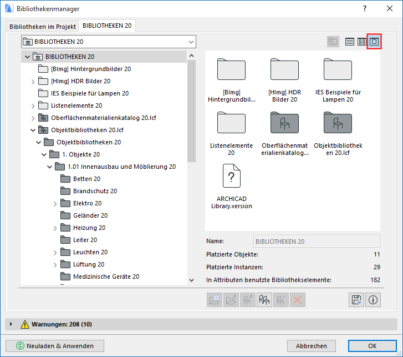The image size is (403, 357).
Task: Select the BIBLIOTHEKEN 20 tab
Action: coord(107,26)
